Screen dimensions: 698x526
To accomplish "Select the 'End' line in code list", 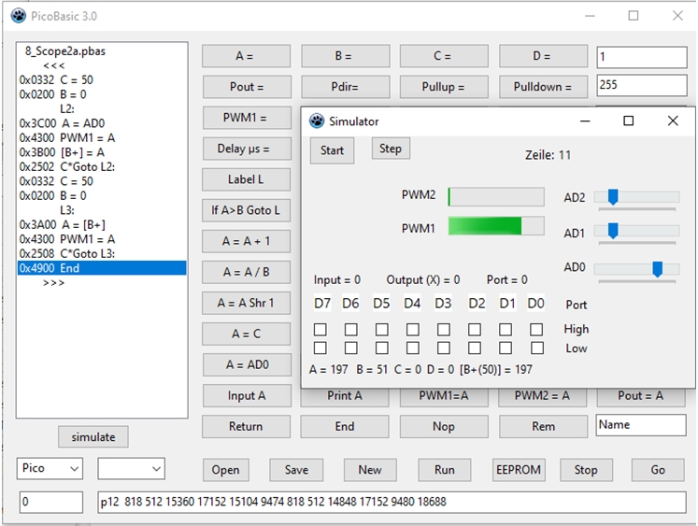I will point(101,268).
